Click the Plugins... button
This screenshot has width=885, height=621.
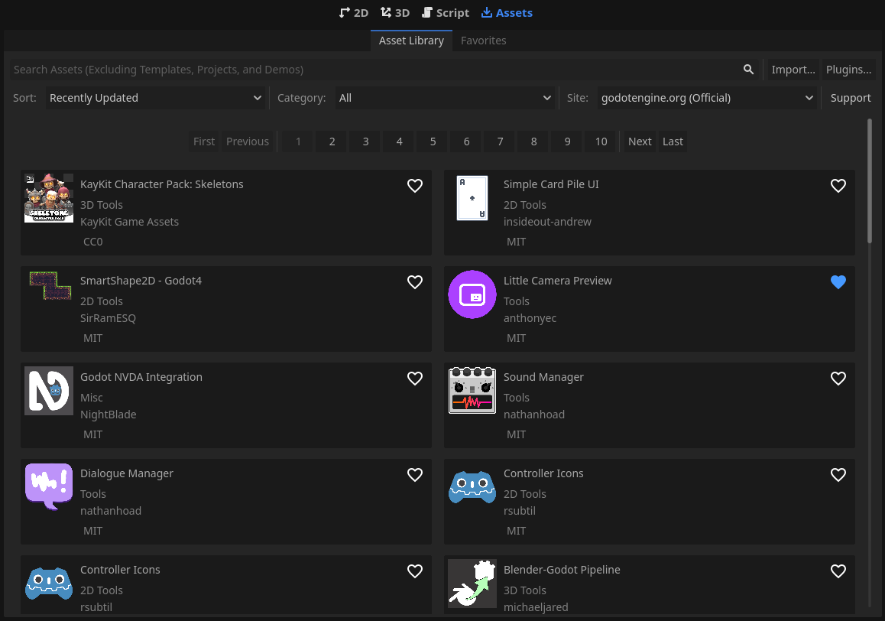click(848, 70)
